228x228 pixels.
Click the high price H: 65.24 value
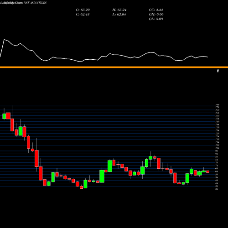[x=119, y=10]
